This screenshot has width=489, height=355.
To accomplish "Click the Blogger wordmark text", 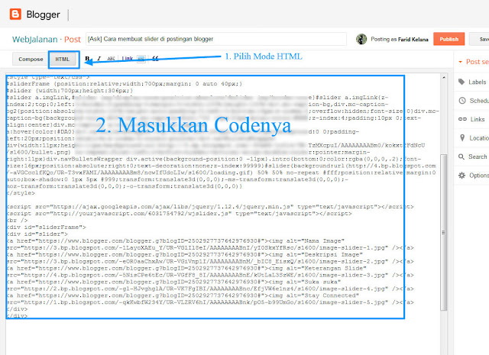I will coord(43,15).
